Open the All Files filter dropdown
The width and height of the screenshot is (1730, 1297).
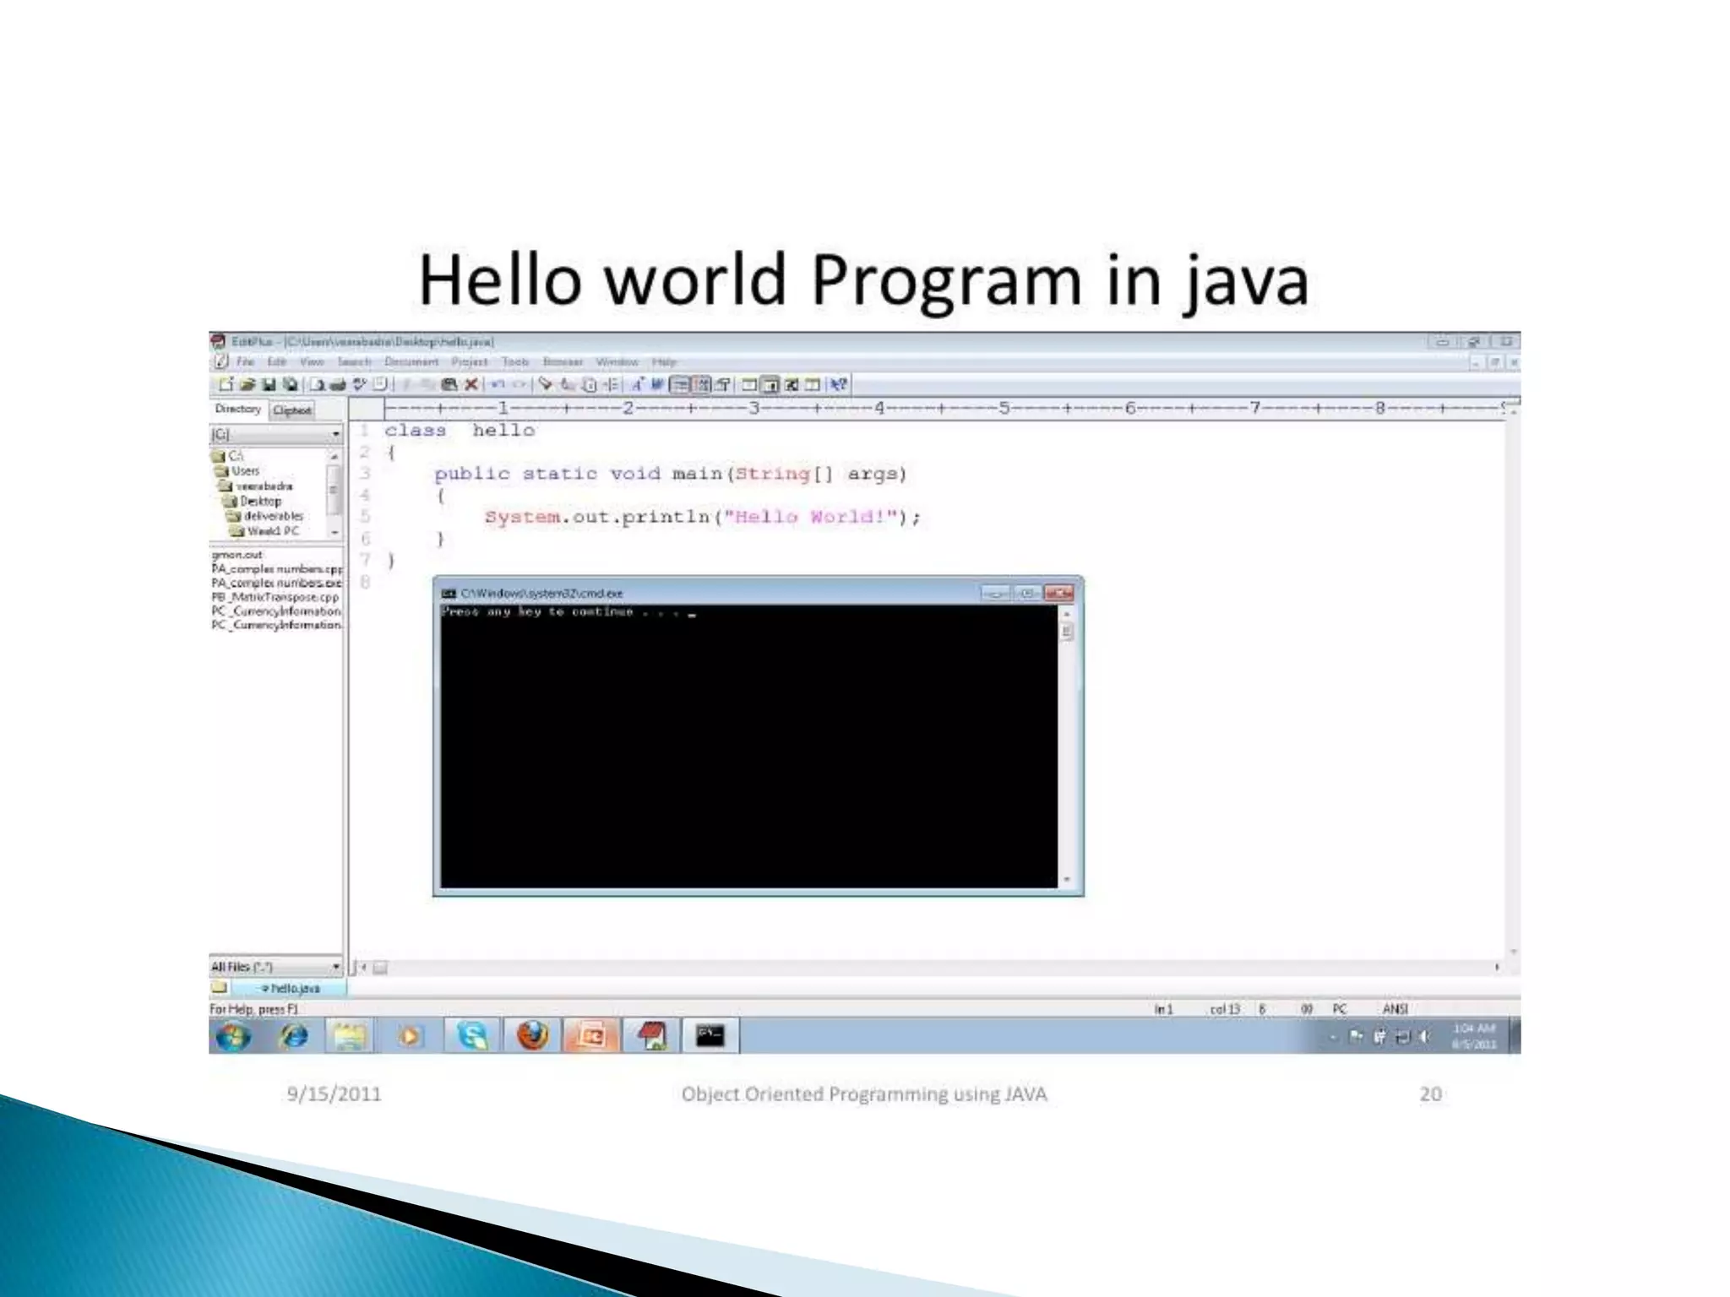coord(335,966)
